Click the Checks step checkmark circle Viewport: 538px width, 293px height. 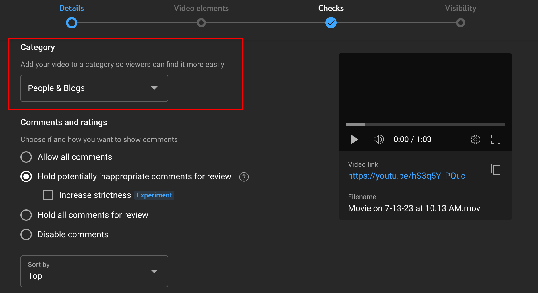[331, 23]
